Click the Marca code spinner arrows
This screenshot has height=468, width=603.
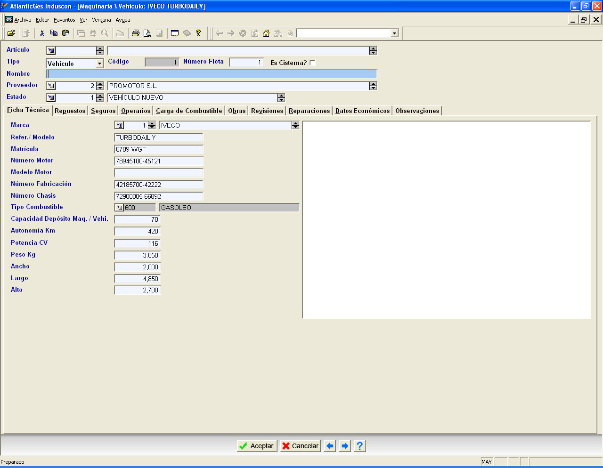pos(152,125)
